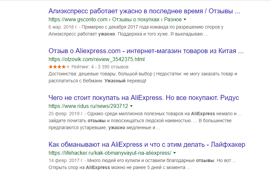This screenshot has height=172, width=271.
Task: Click the lifehacker.ru kak-obmanyvayut URL
Action: tap(110, 153)
